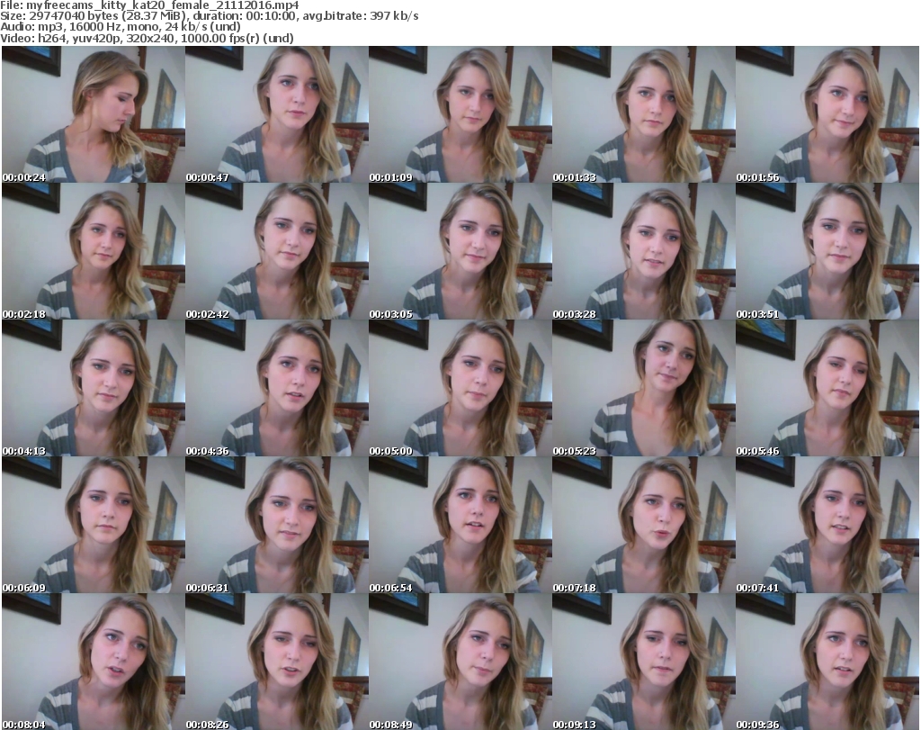Choose the thumbnail labeled 00:06:09
921x730 pixels.
coord(94,525)
